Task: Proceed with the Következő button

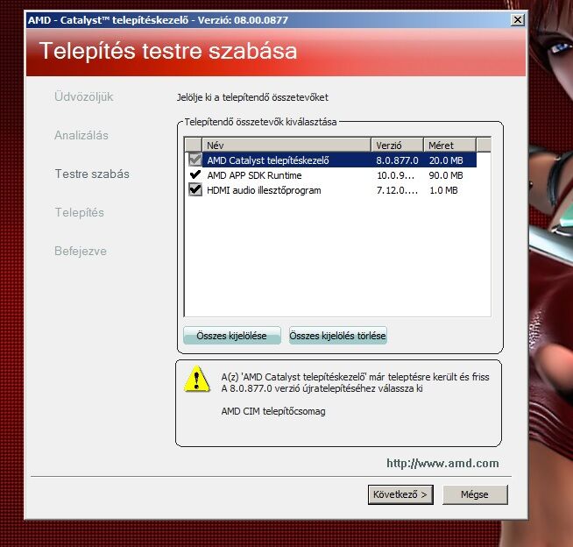Action: click(400, 494)
